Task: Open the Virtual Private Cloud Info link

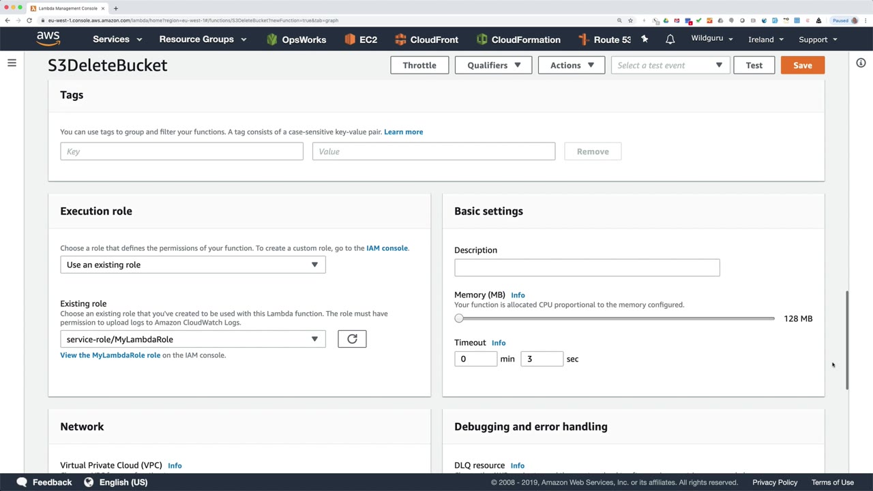Action: point(175,466)
